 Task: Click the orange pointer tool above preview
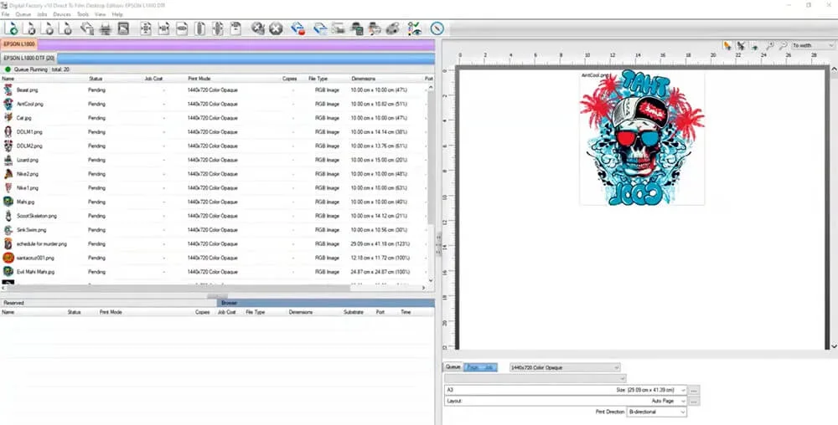[727, 46]
